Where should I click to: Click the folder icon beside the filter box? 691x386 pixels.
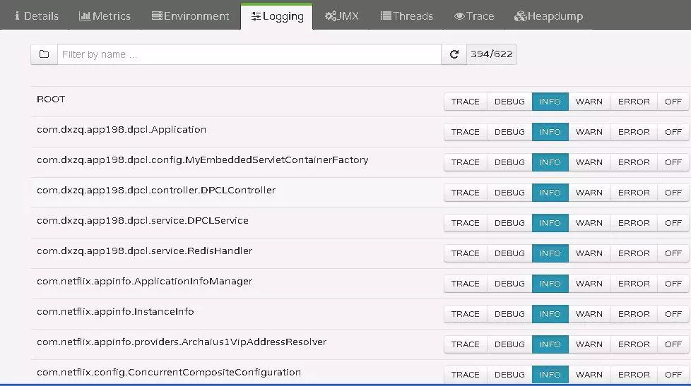pyautogui.click(x=44, y=54)
